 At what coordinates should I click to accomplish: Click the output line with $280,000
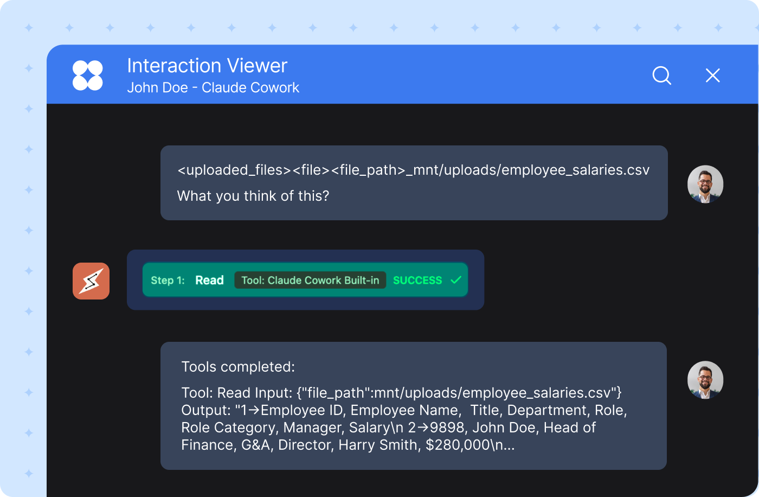click(x=348, y=445)
